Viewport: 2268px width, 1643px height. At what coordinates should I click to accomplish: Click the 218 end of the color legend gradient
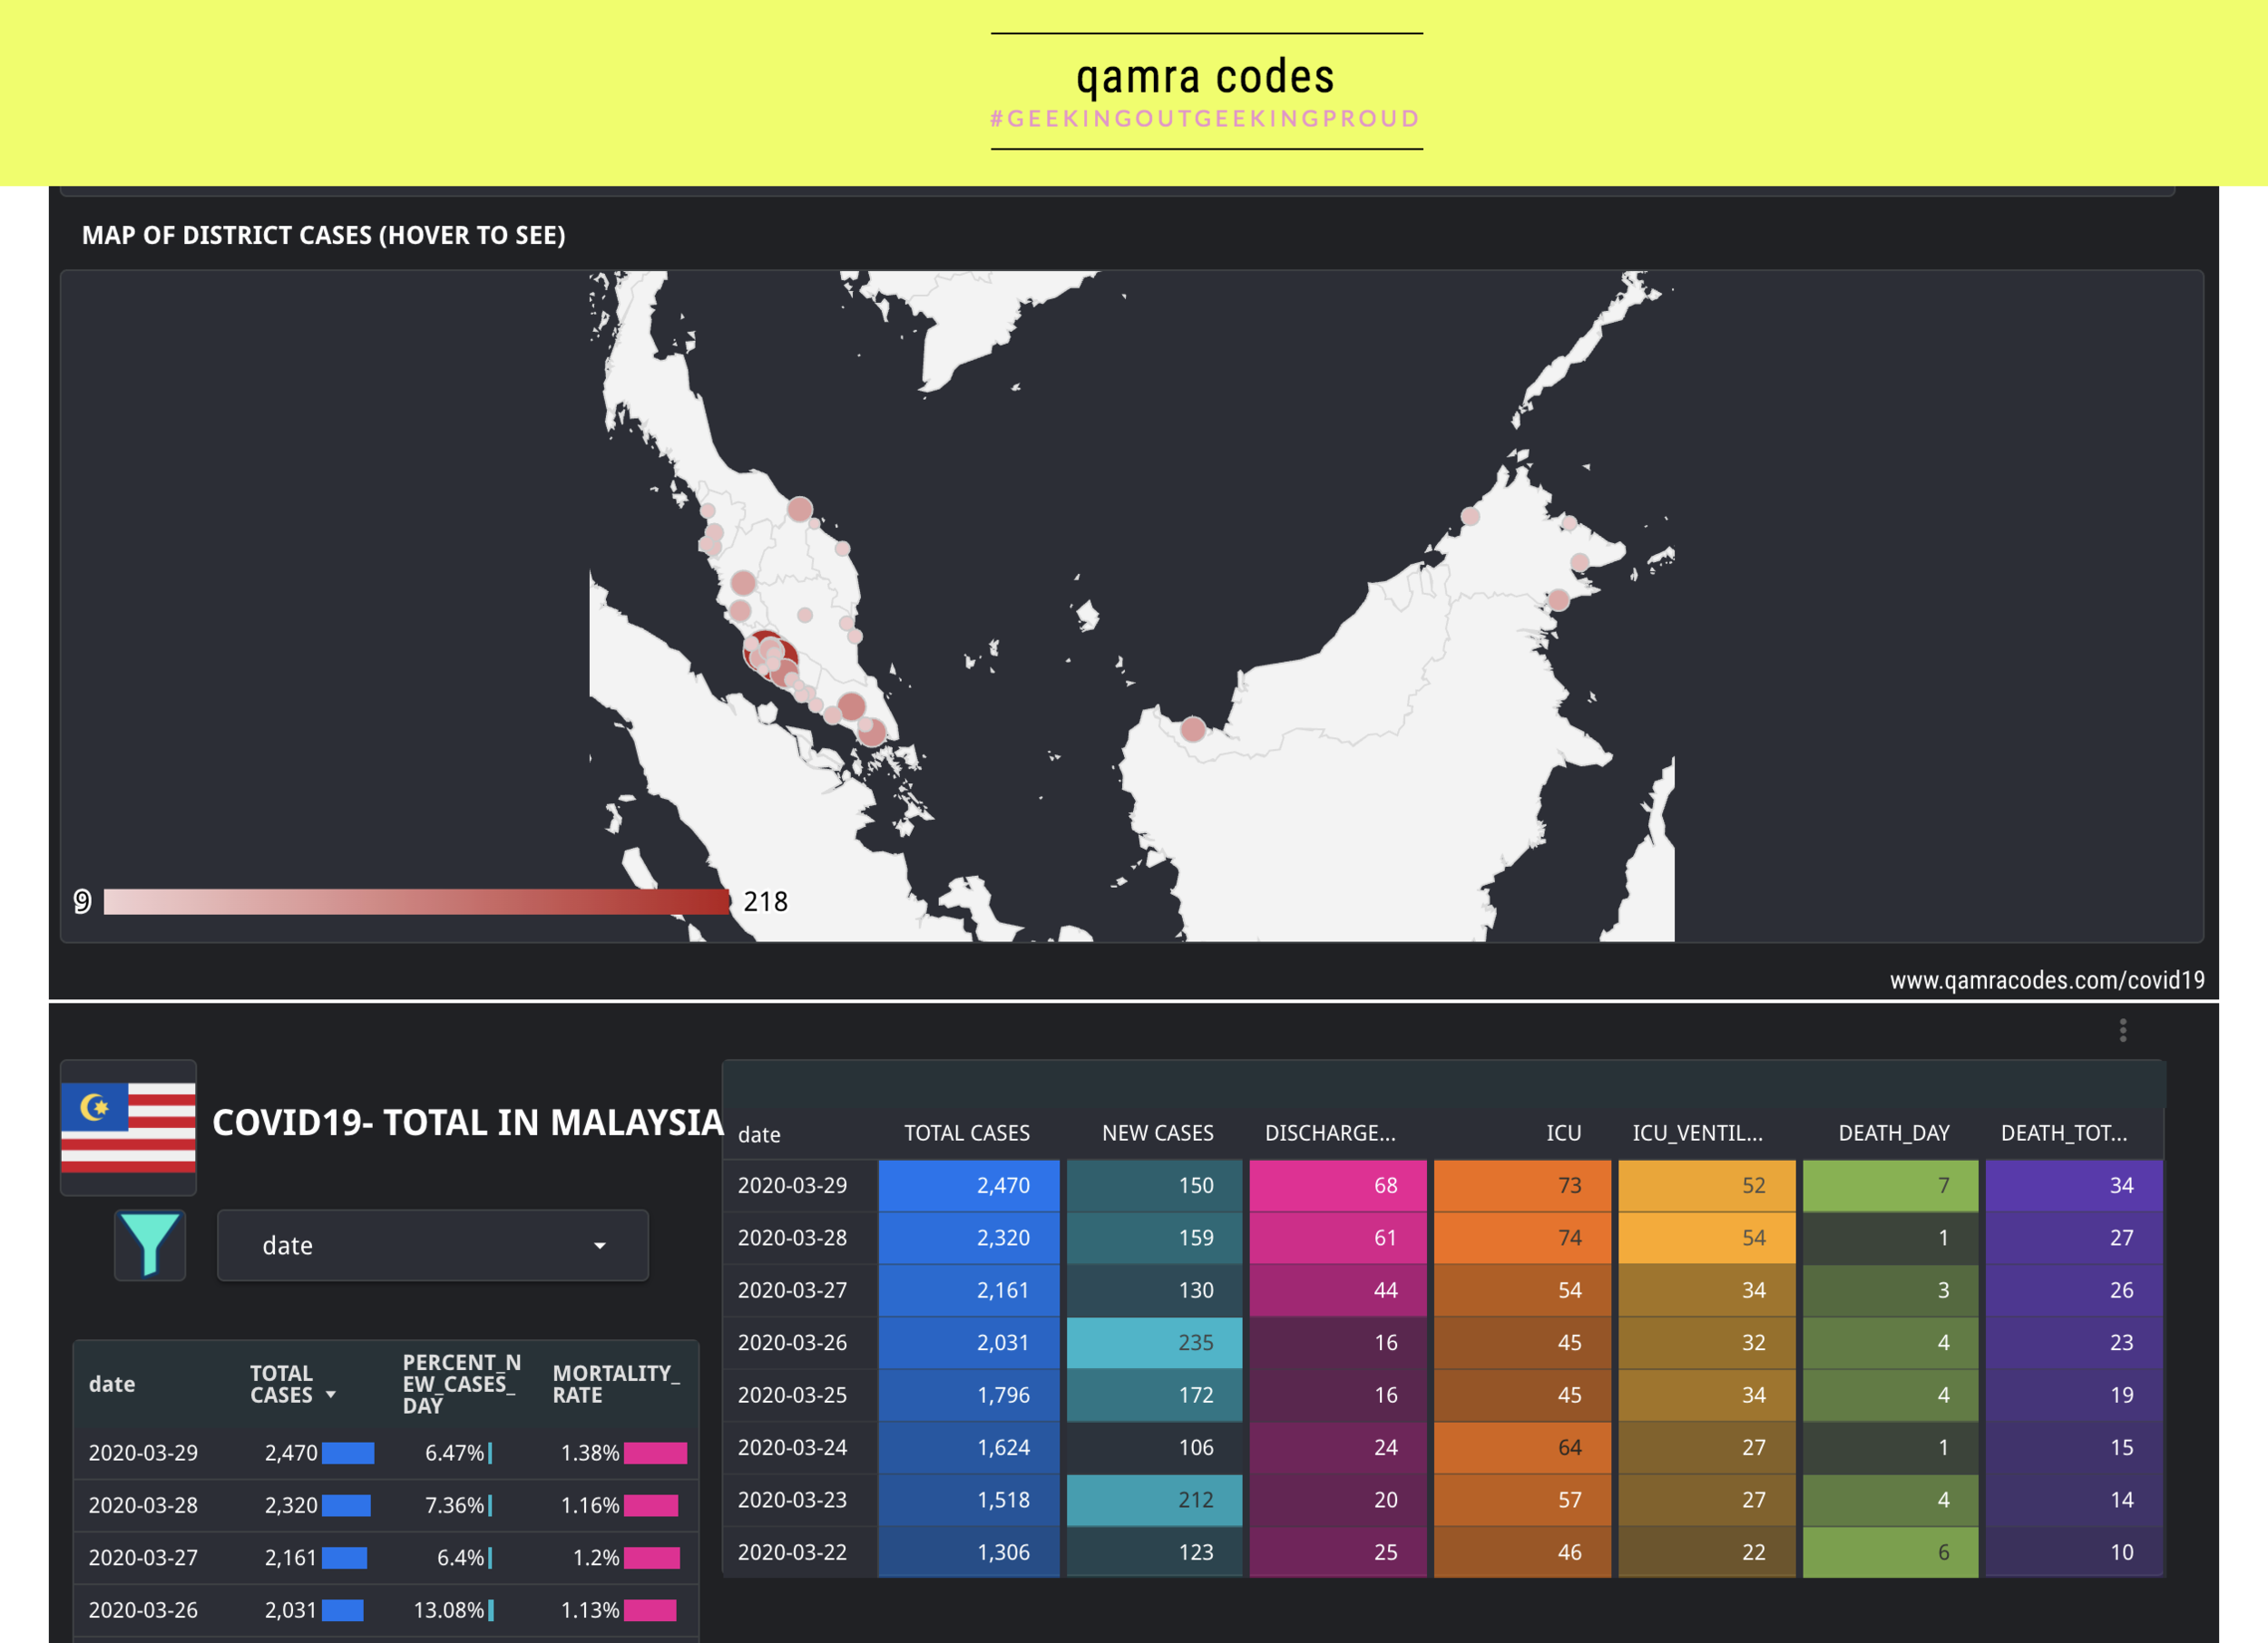[765, 900]
